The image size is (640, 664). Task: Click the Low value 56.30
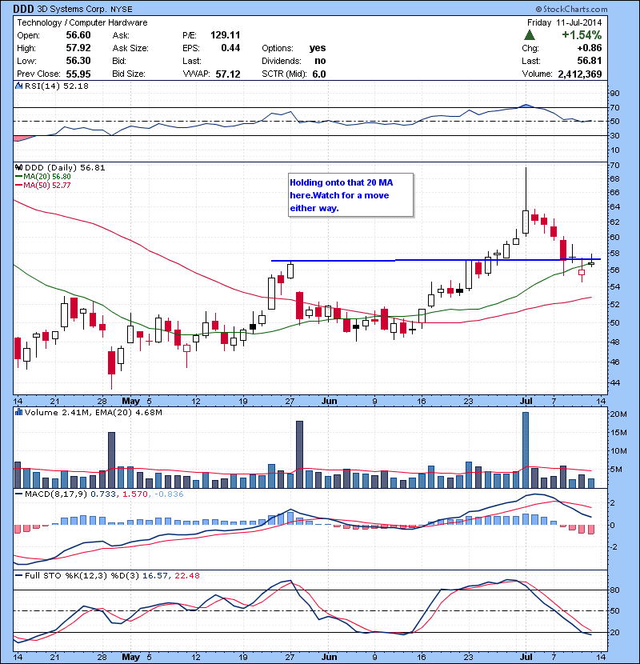pos(78,61)
